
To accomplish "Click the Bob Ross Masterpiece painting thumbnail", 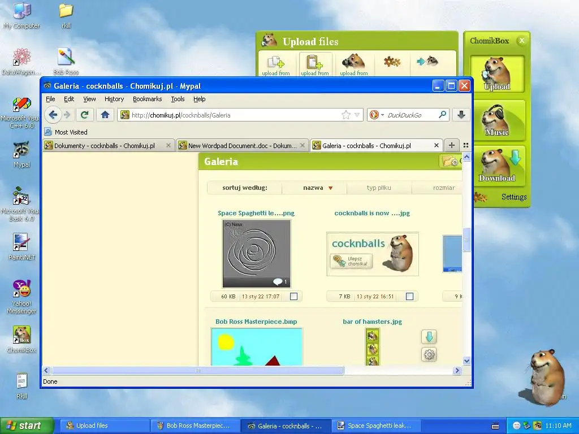I will (257, 348).
